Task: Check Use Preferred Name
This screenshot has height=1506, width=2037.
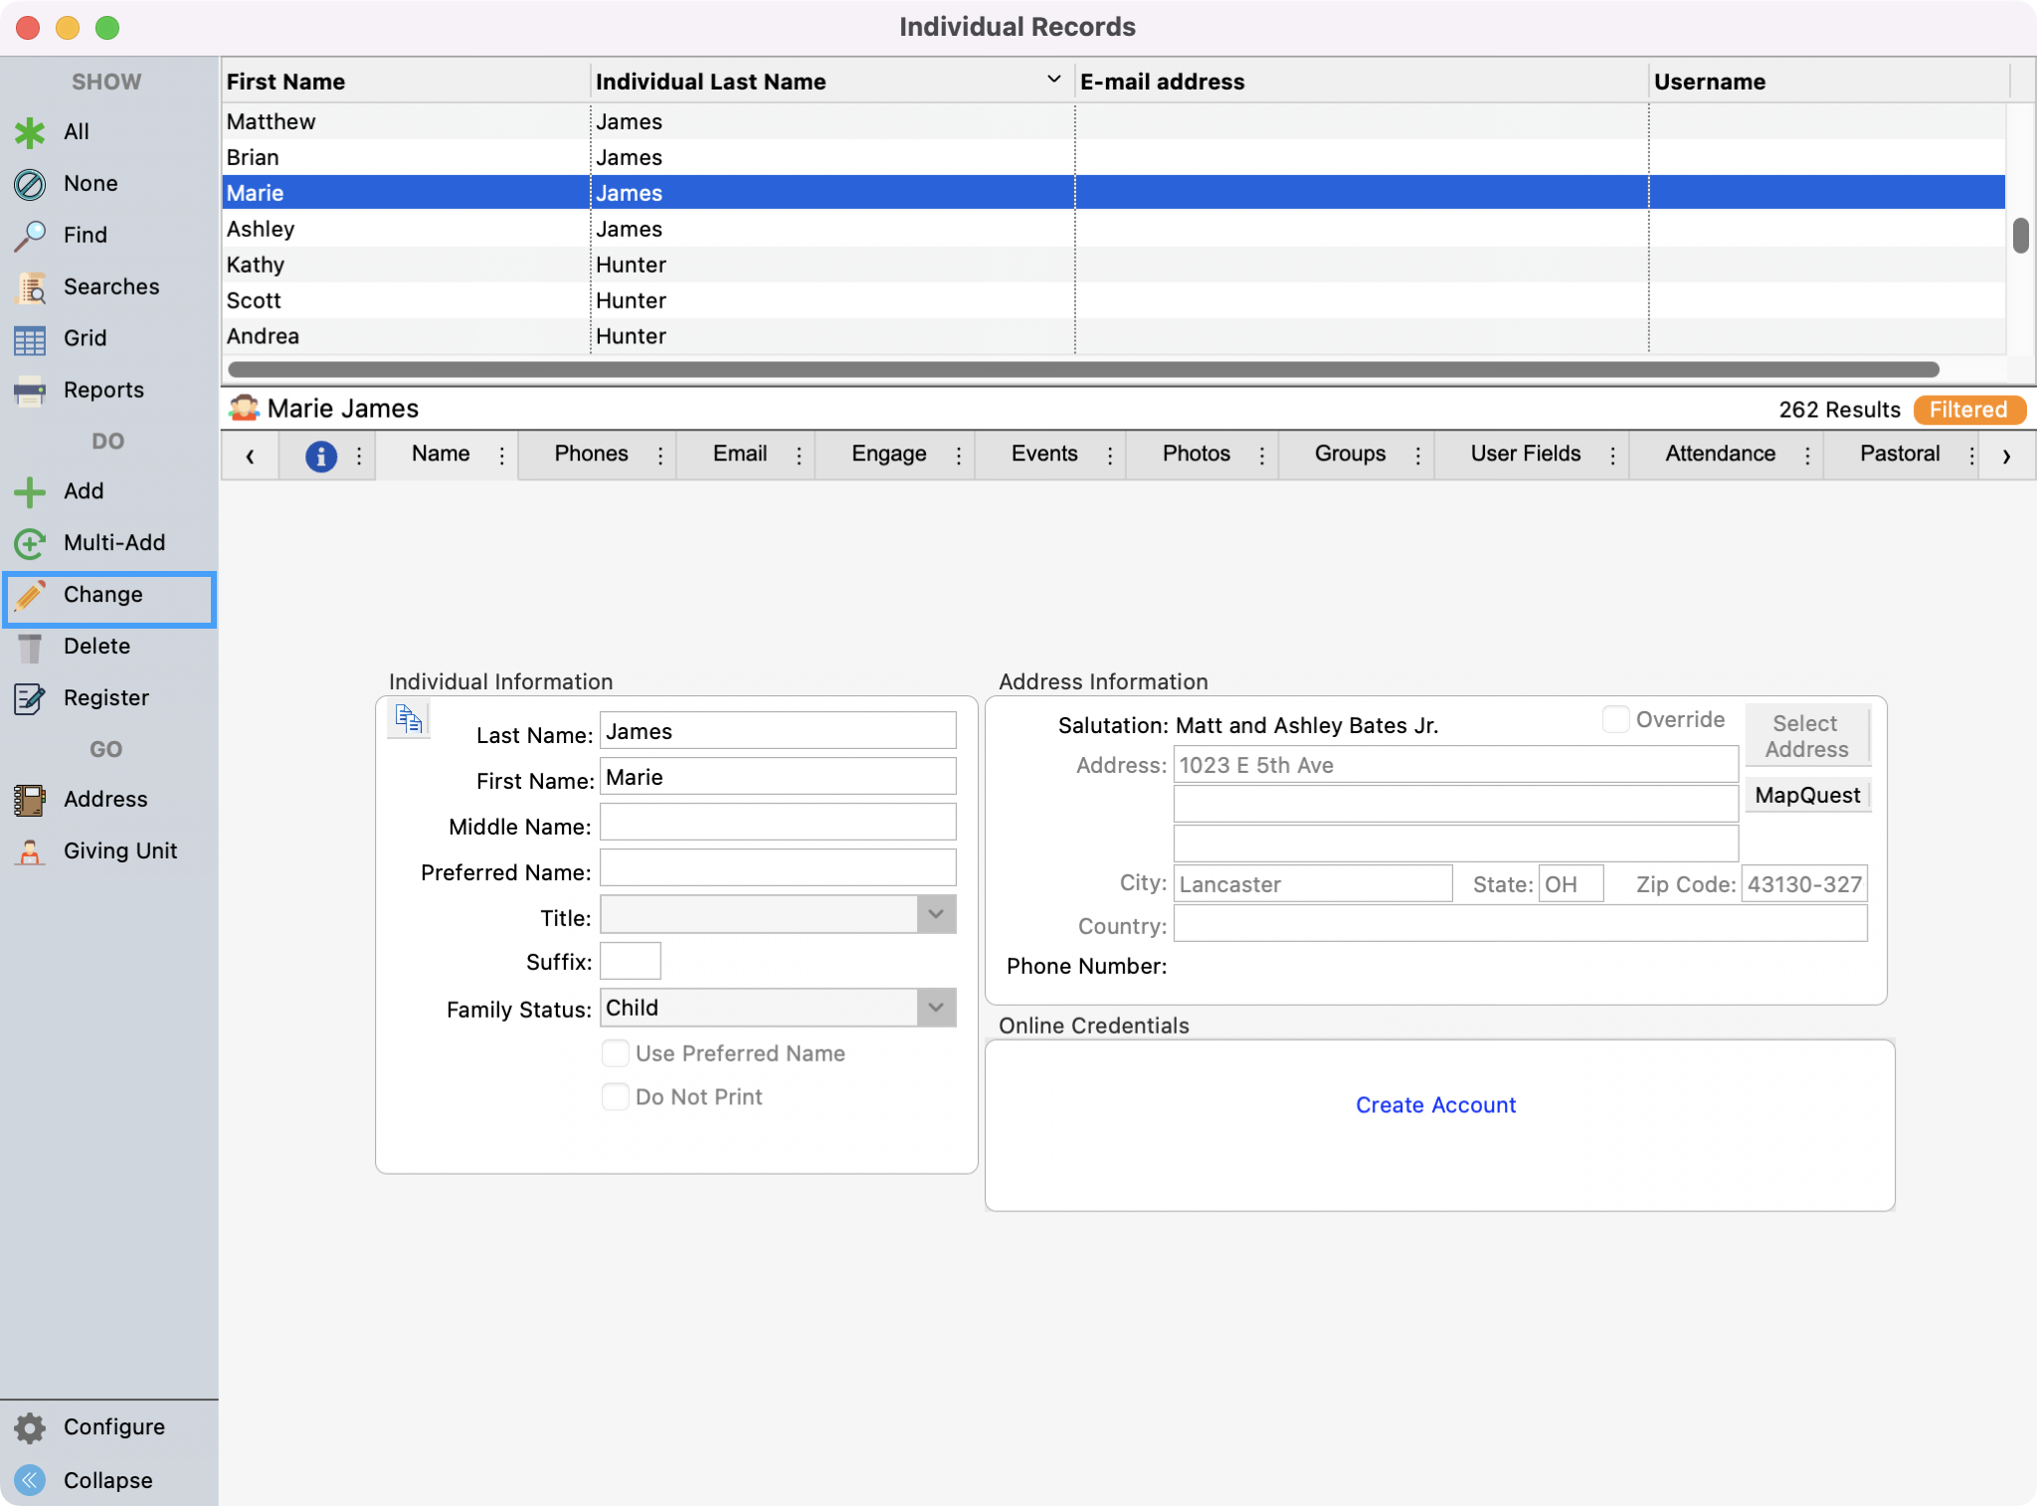Action: click(x=615, y=1052)
